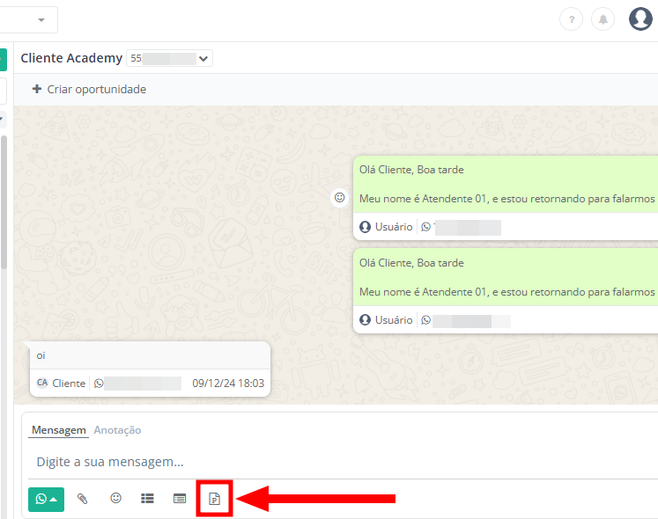
Task: Open notifications bell icon
Action: point(603,19)
